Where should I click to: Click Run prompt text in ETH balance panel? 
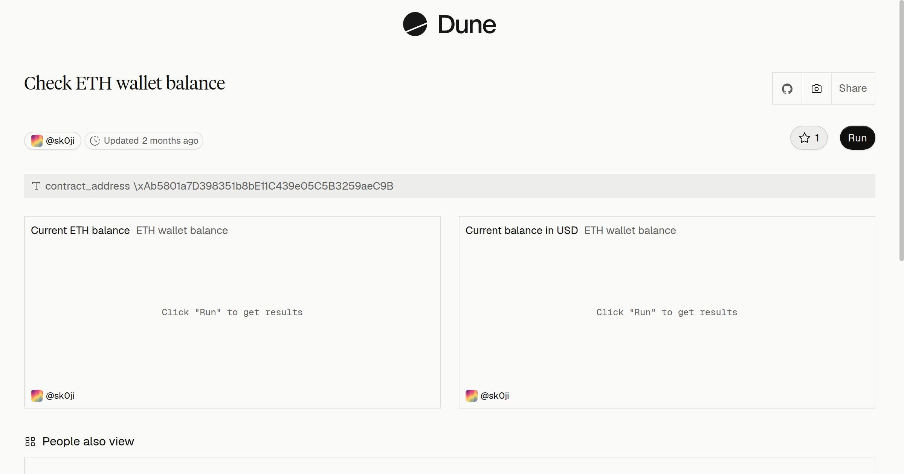(x=232, y=312)
